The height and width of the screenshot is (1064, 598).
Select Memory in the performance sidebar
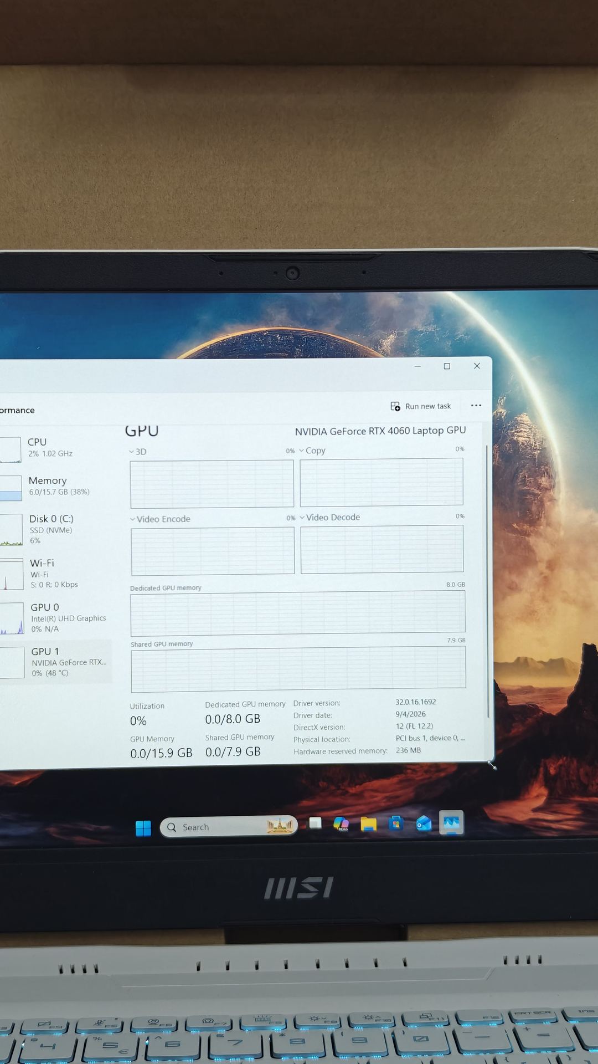point(55,486)
